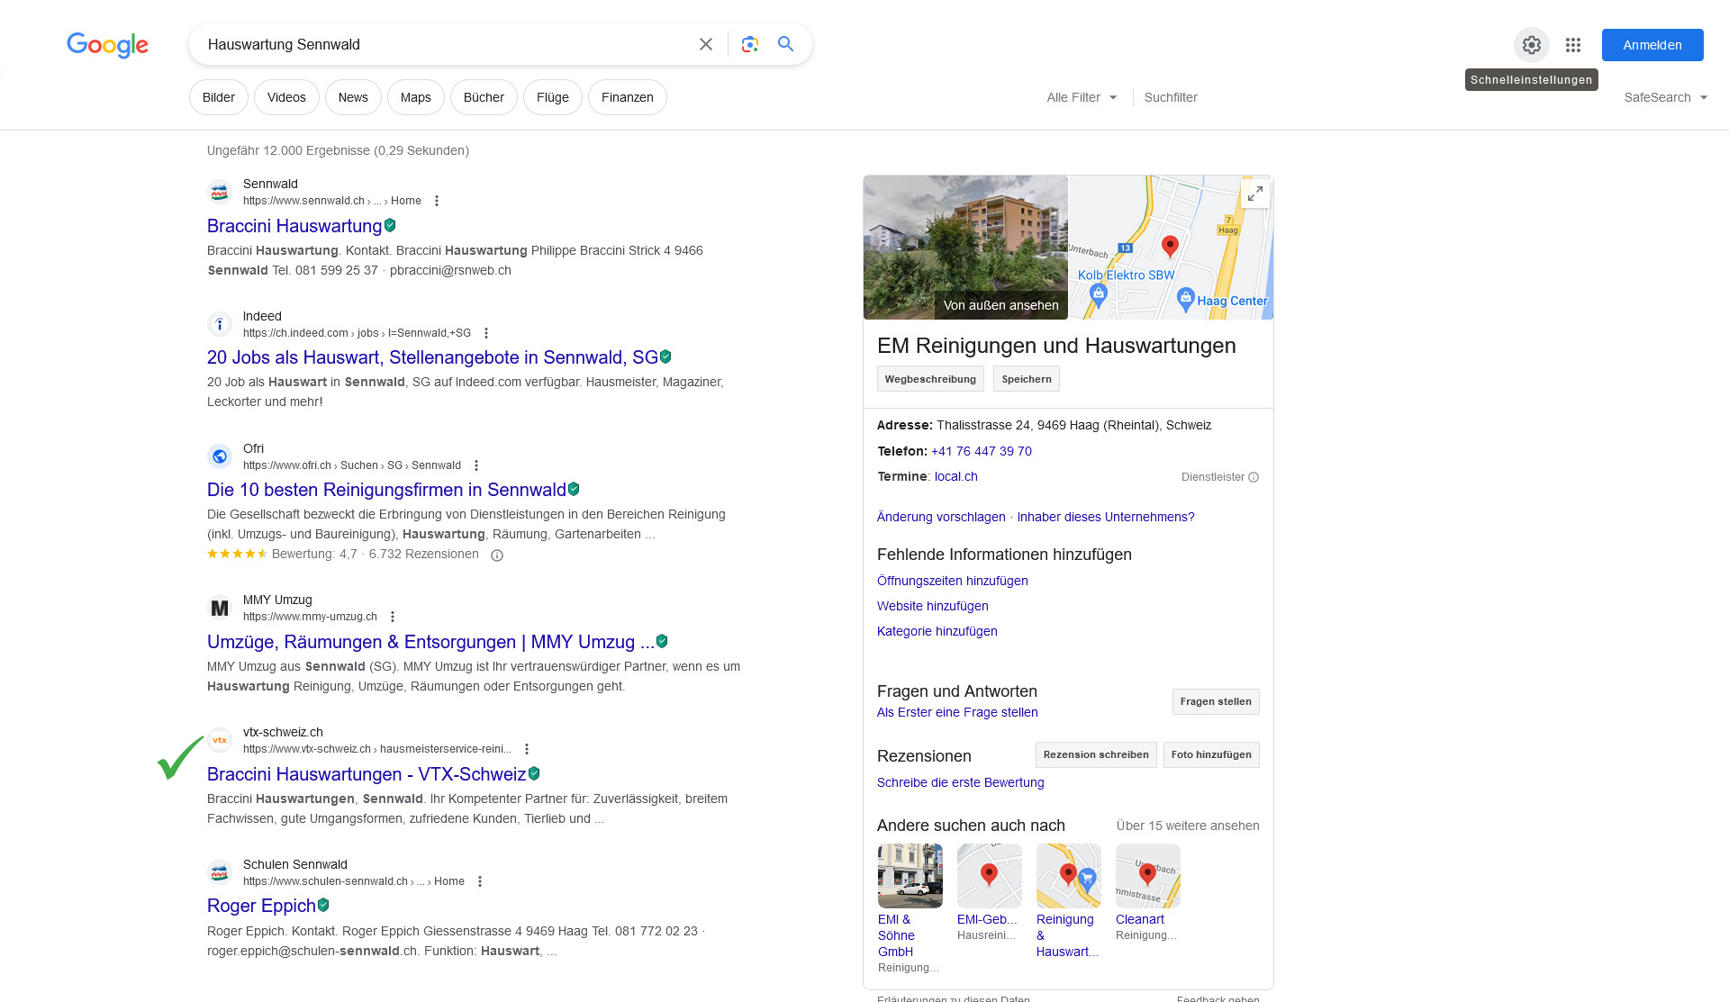Viewport: 1729px width, 1002px height.
Task: Click the magnifier search icon
Action: [x=786, y=44]
